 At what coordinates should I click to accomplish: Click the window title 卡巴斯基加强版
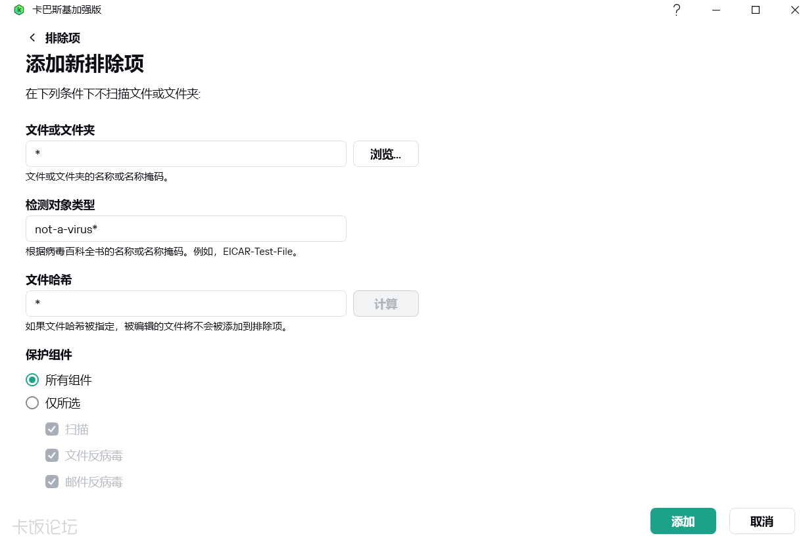coord(67,10)
